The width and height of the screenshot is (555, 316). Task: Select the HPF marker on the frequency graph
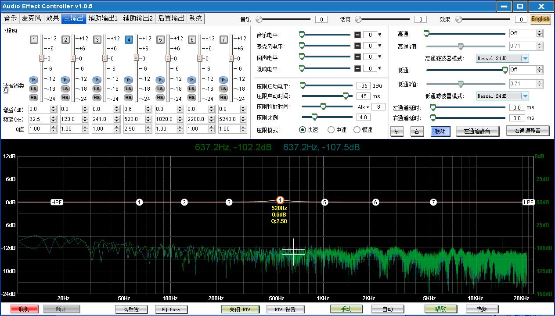pos(56,202)
